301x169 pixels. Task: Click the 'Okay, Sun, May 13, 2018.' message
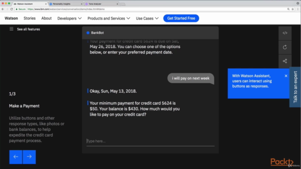click(113, 91)
